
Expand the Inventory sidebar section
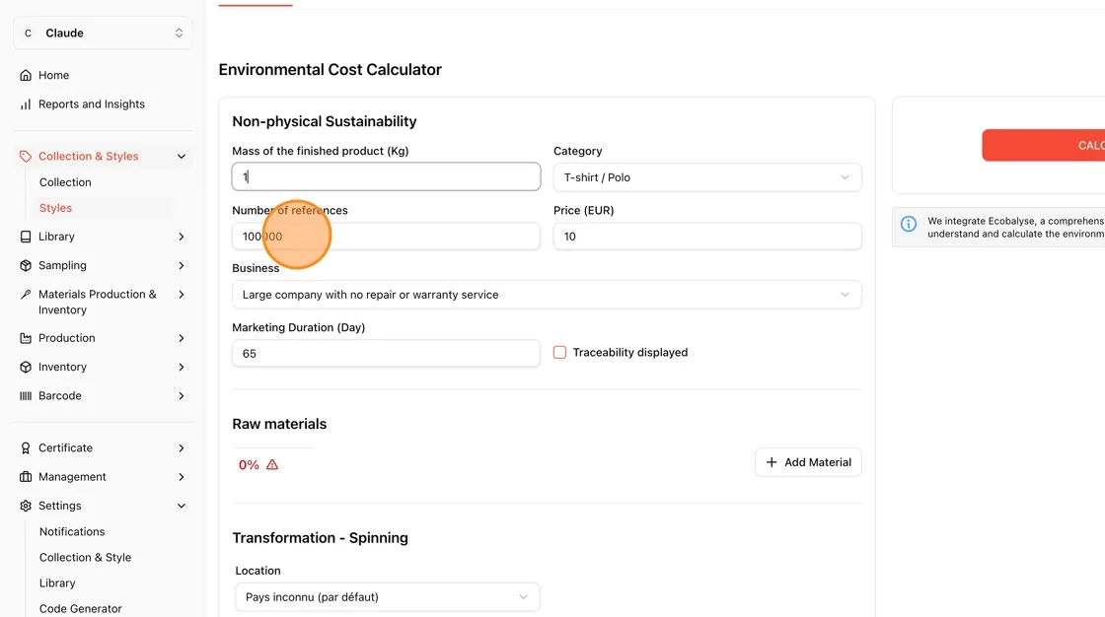182,367
